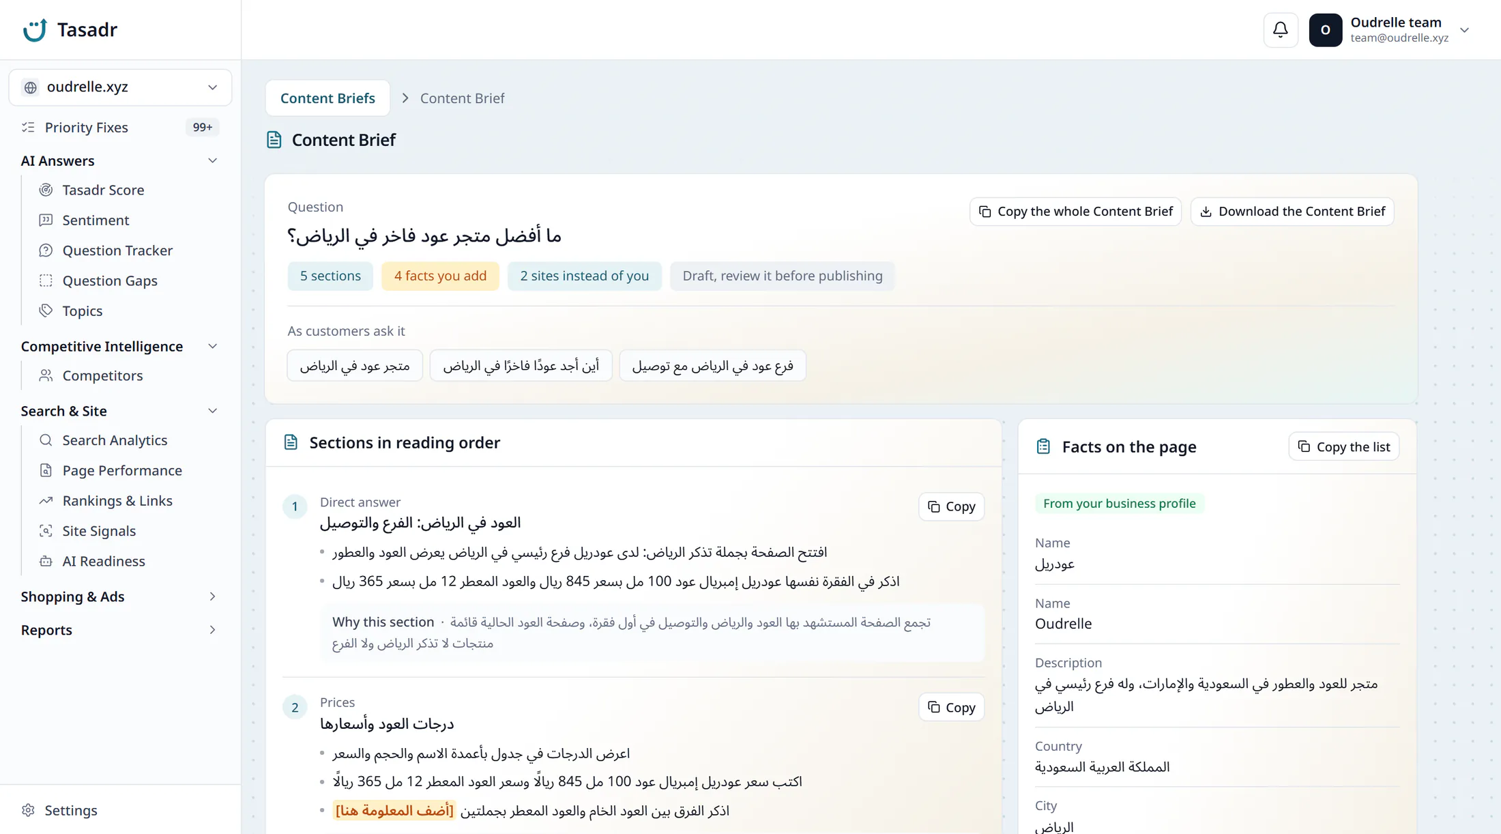Copy the facts list

(1343, 446)
